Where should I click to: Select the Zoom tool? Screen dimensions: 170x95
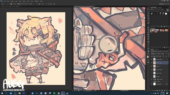(148, 53)
